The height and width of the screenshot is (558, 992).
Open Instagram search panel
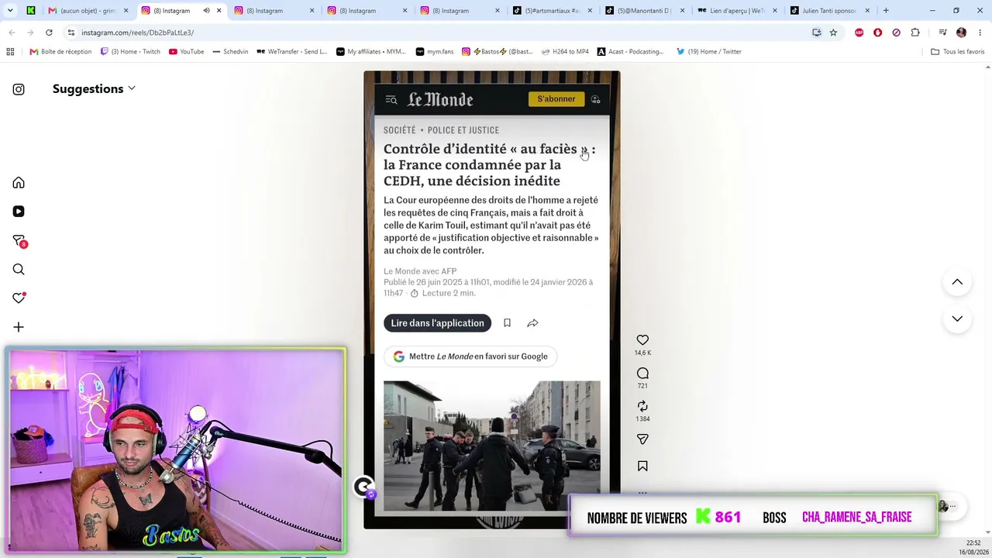pos(19,270)
